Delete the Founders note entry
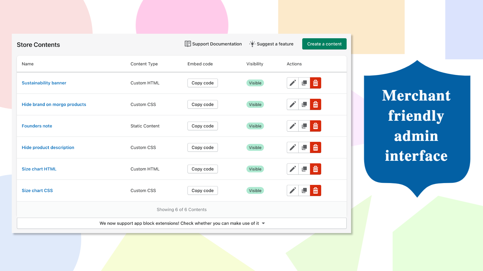This screenshot has width=483, height=271. (315, 126)
